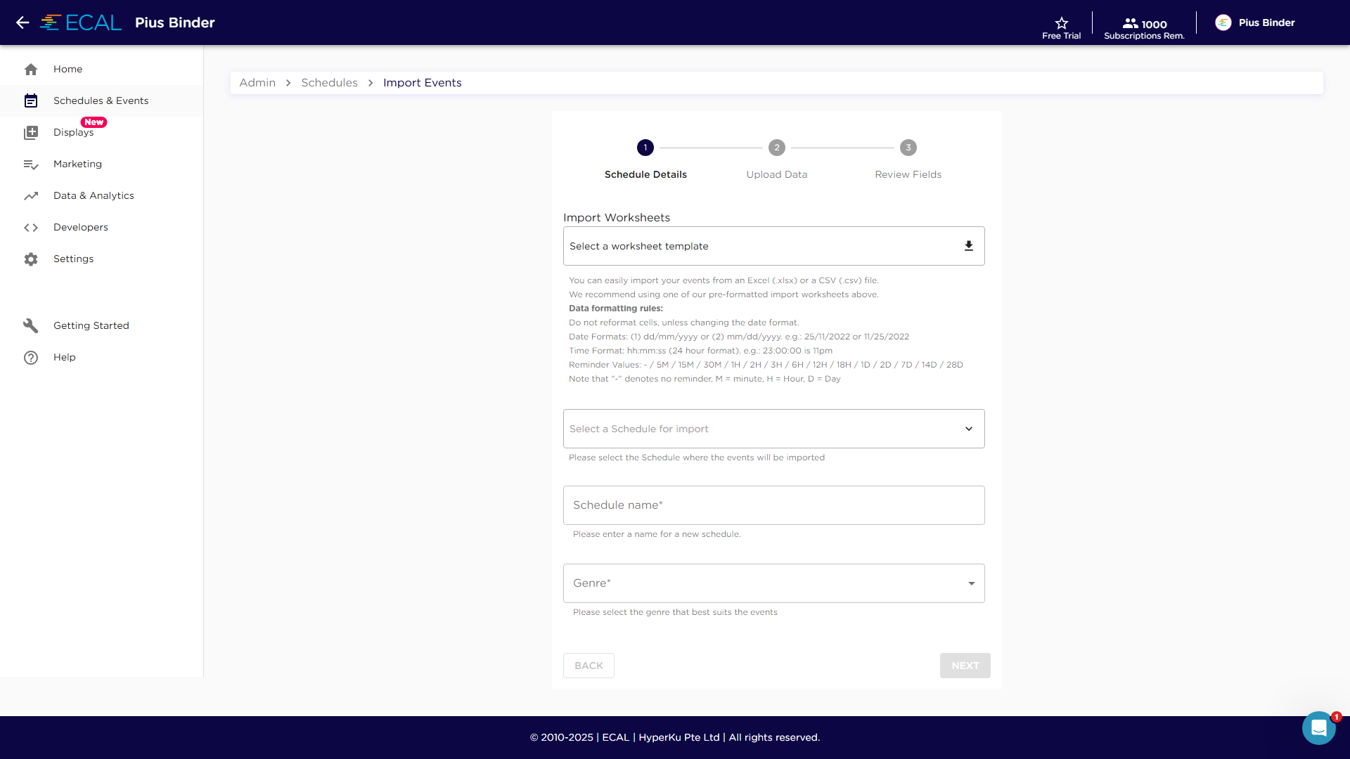Click the Schedule name input field
This screenshot has width=1350, height=759.
click(x=773, y=505)
